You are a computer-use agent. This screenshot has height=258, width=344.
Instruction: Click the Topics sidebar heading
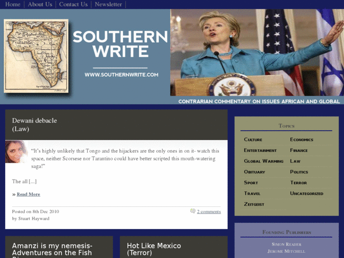click(x=287, y=126)
